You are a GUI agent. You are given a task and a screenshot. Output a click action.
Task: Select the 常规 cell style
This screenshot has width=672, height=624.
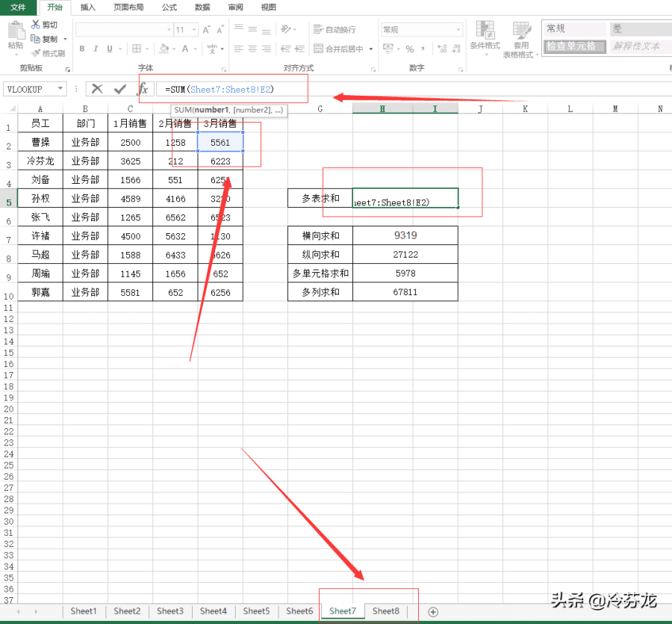click(575, 28)
